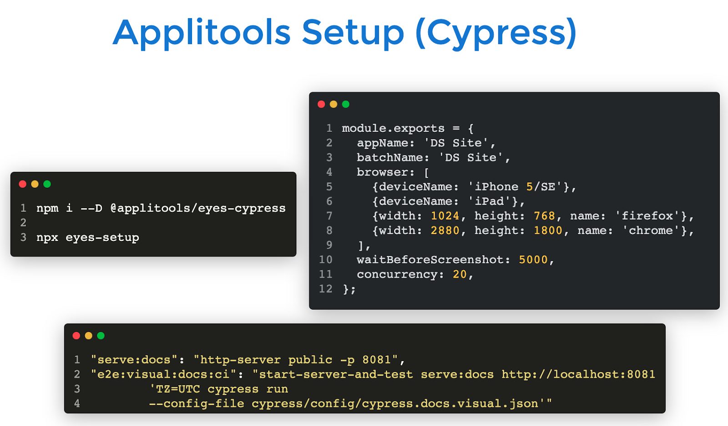The height and width of the screenshot is (426, 728).
Task: Click the green dot on the module.exports window
Action: 346,104
